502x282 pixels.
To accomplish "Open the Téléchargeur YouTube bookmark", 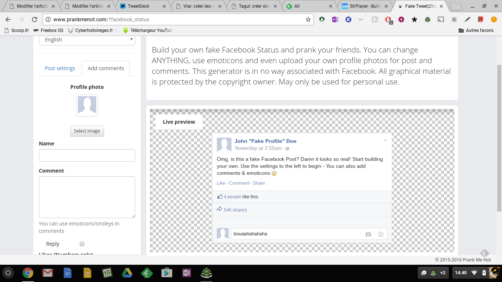I will (148, 30).
